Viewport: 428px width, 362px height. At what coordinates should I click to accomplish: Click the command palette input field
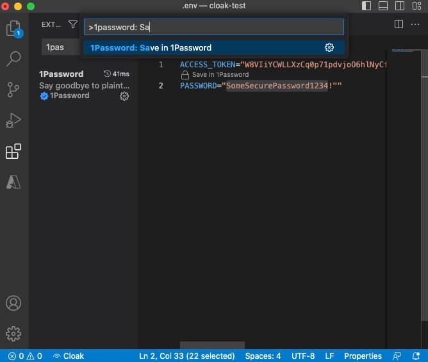[214, 27]
